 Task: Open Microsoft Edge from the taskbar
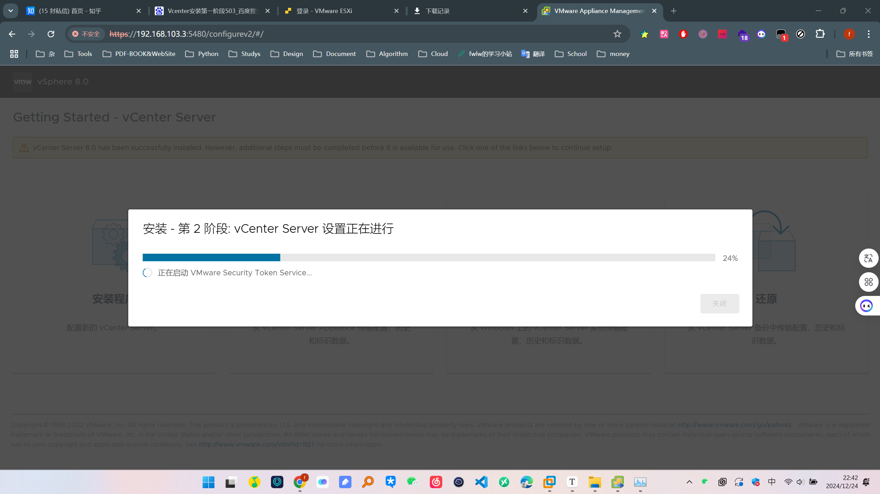click(526, 482)
